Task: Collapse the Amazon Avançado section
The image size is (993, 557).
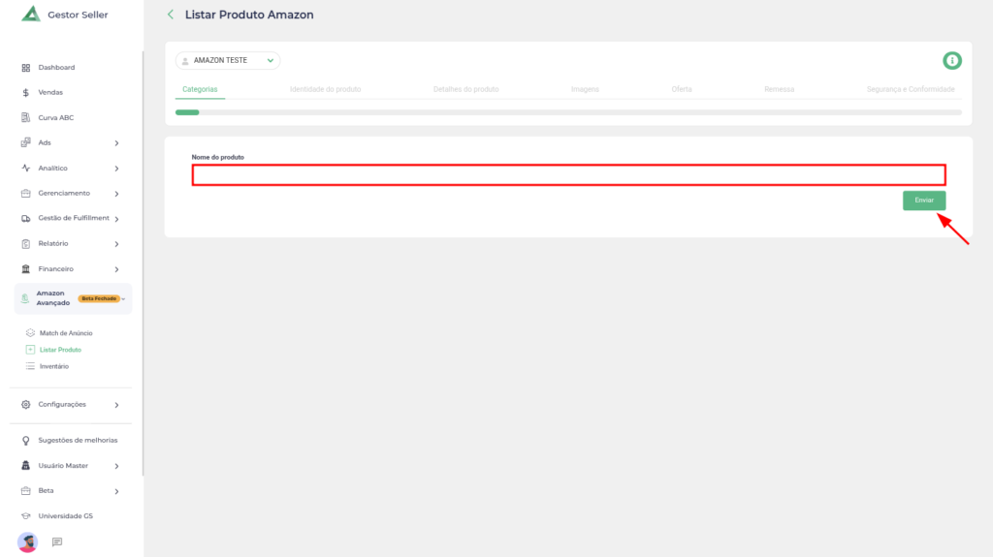Action: point(124,298)
